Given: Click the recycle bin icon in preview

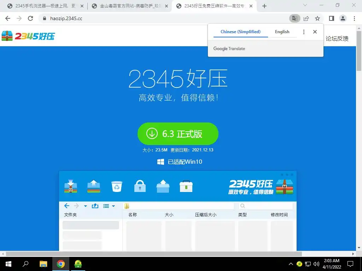Looking at the screenshot, I should [117, 186].
